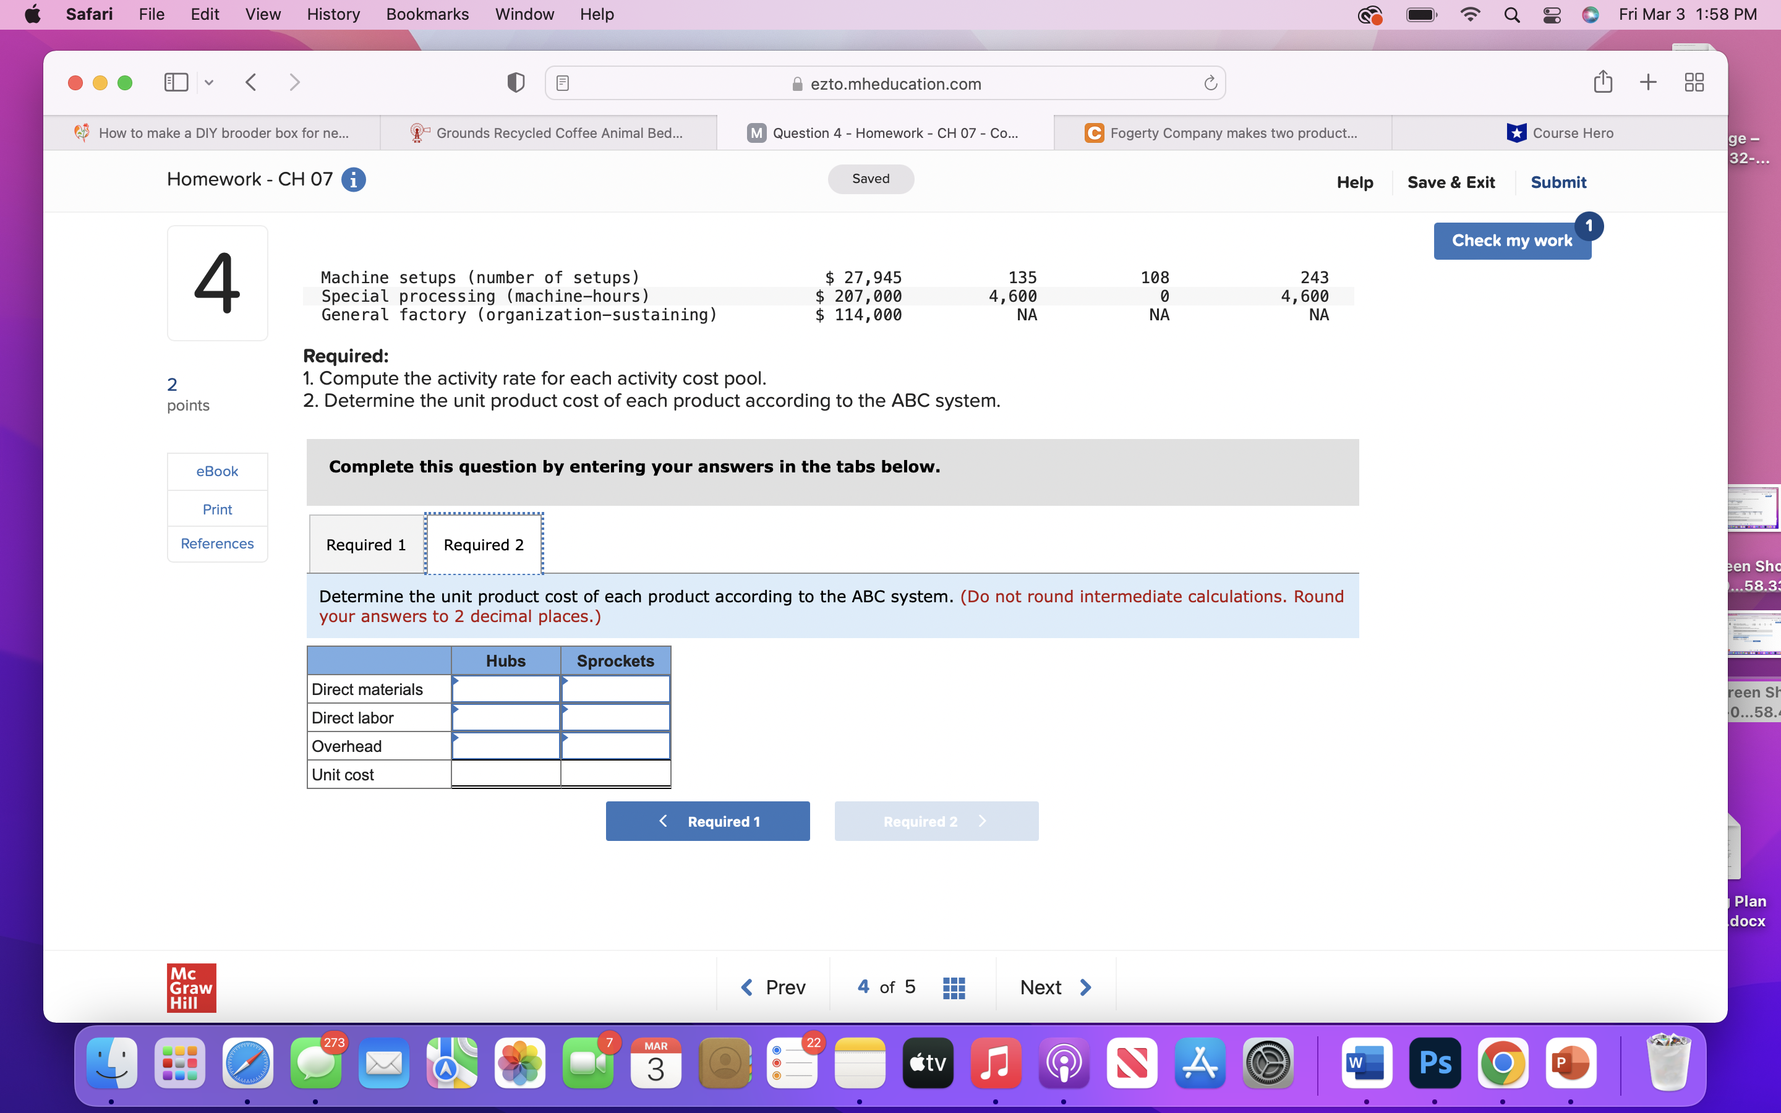Launch Microsoft Word from the Dock
Screen dimensions: 1781x1113
coord(1366,1063)
